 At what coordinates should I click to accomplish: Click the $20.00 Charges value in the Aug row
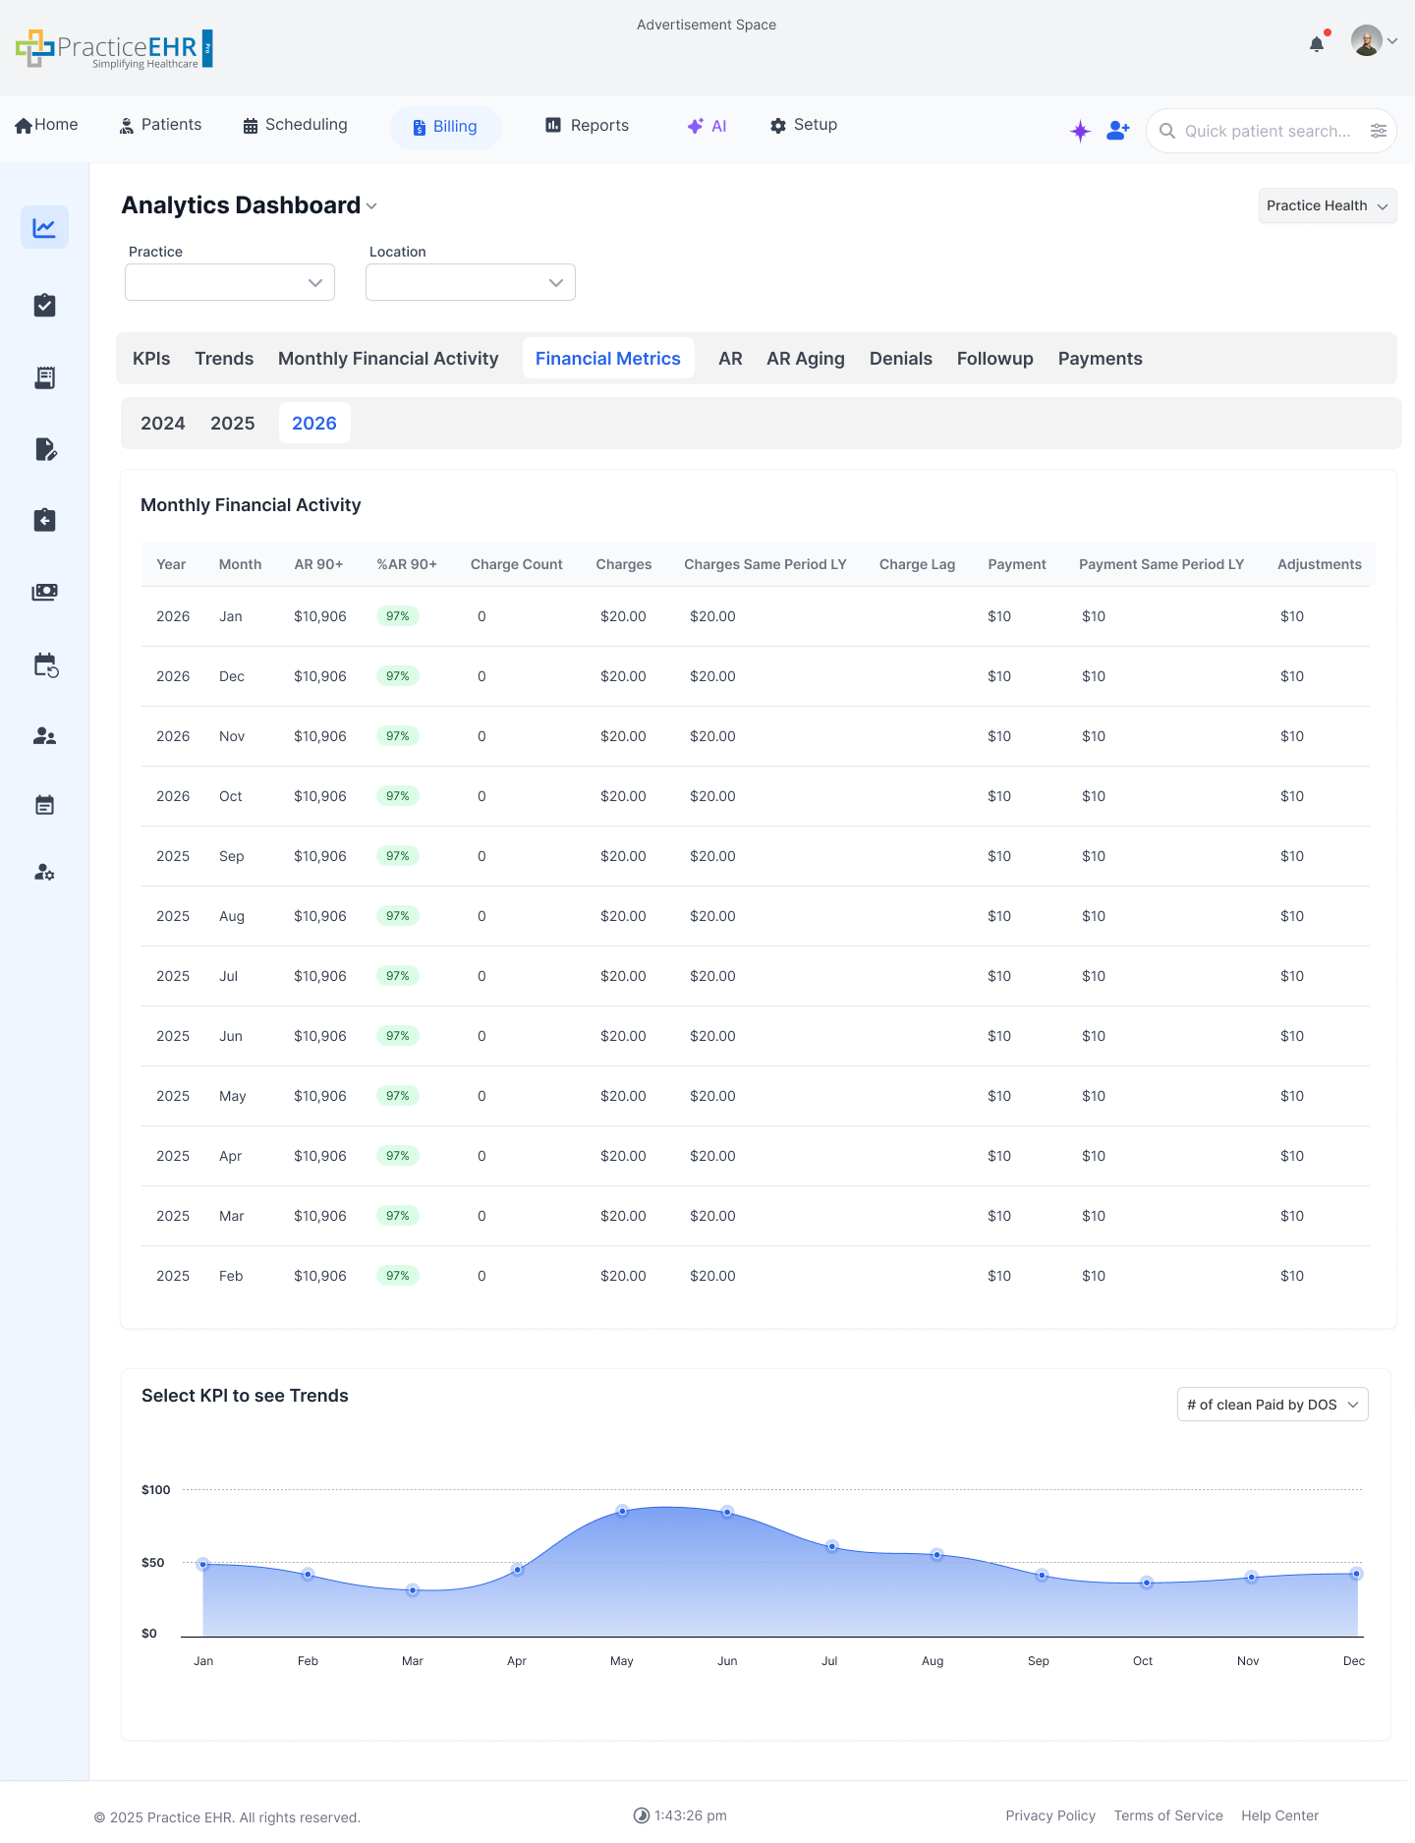[x=623, y=916]
